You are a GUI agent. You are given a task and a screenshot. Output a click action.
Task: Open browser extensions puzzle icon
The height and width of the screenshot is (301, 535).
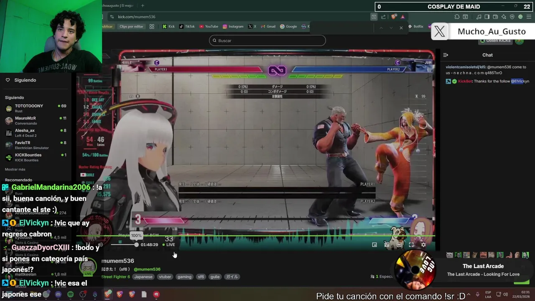tap(457, 17)
